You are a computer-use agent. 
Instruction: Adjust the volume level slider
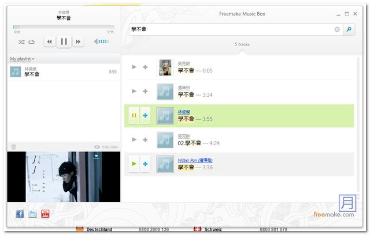101,41
